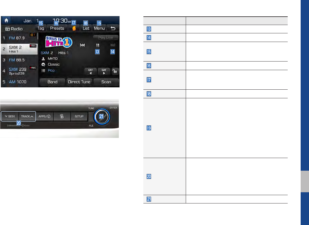
Task: Click the SETUP hardware button
Action: (x=79, y=116)
